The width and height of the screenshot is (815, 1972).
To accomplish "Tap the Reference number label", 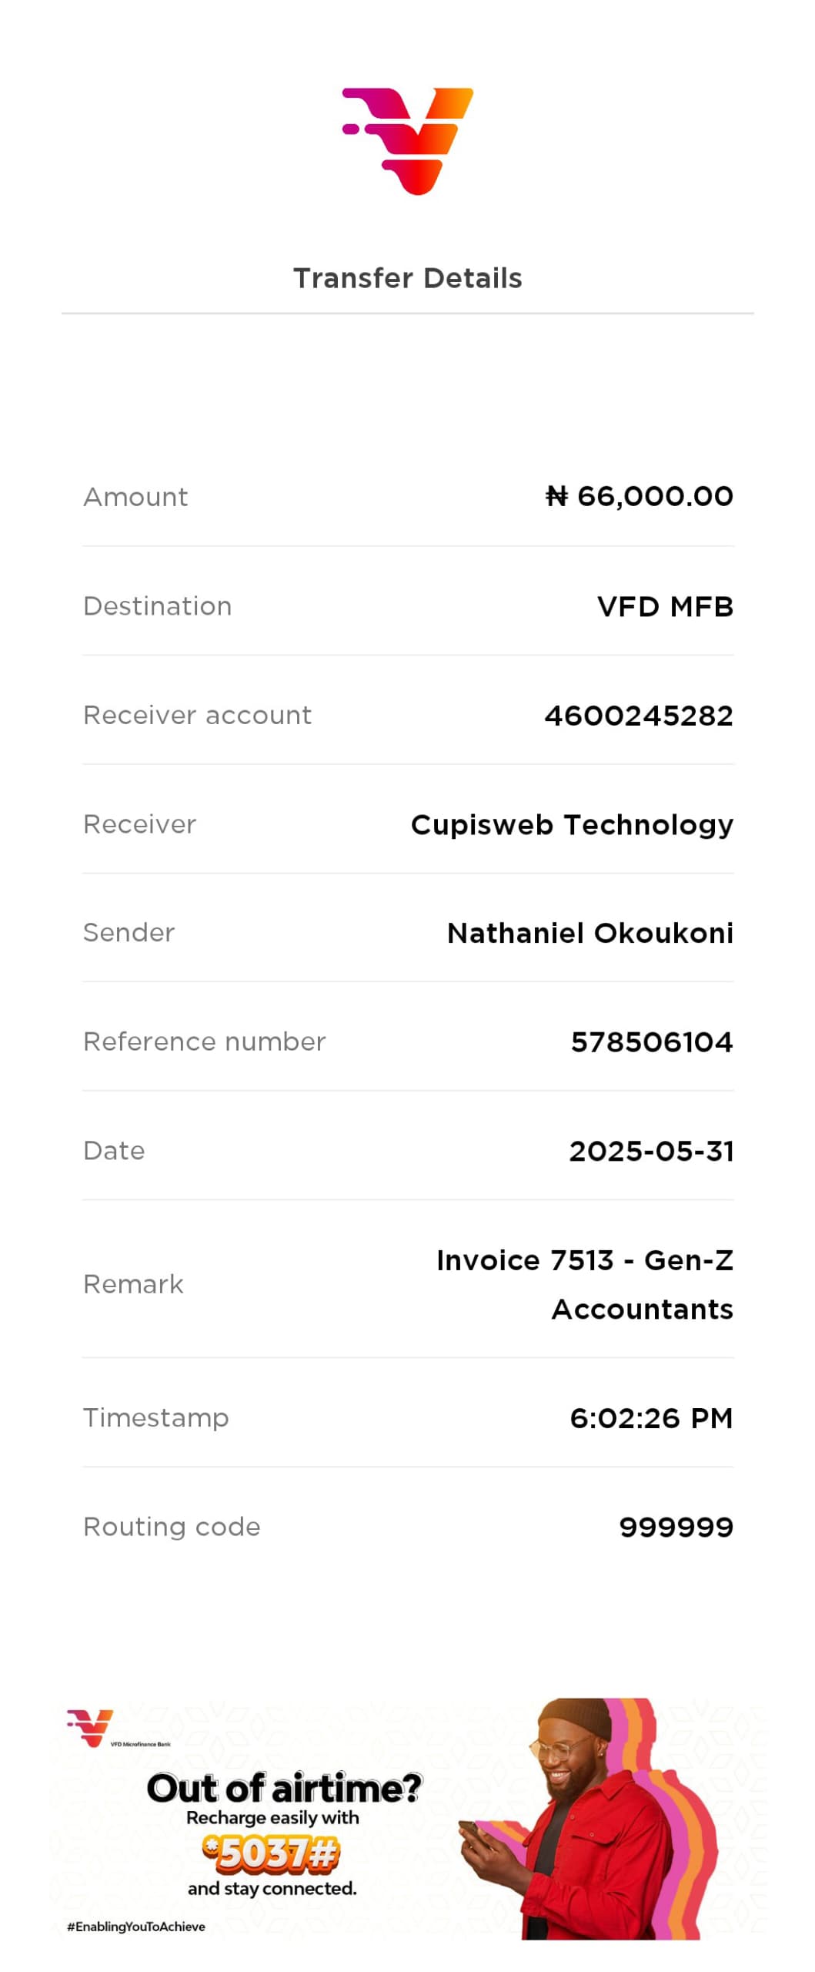I will [204, 1042].
